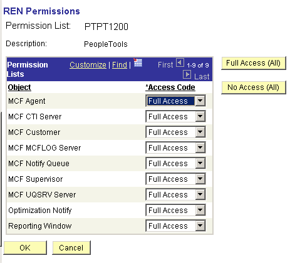Click the No Access (All) button

coord(254,87)
